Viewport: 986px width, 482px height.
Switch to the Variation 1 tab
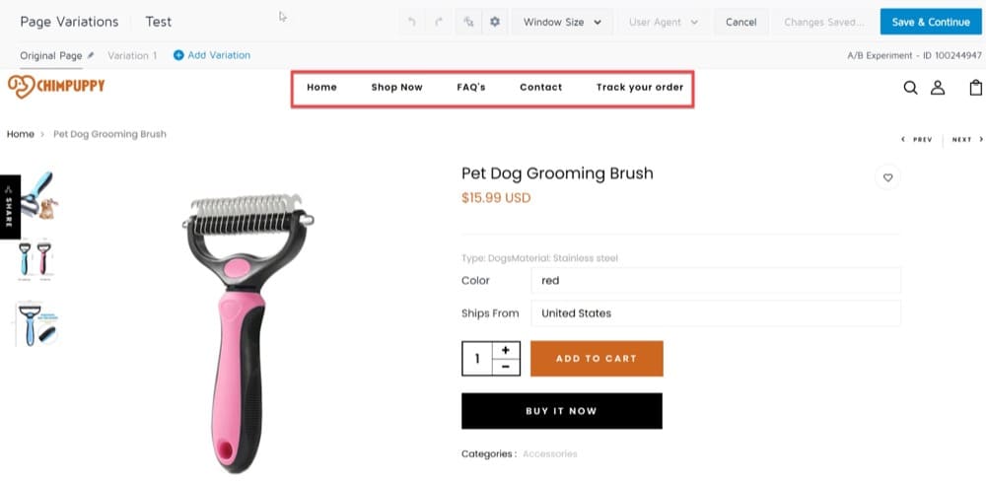coord(132,55)
